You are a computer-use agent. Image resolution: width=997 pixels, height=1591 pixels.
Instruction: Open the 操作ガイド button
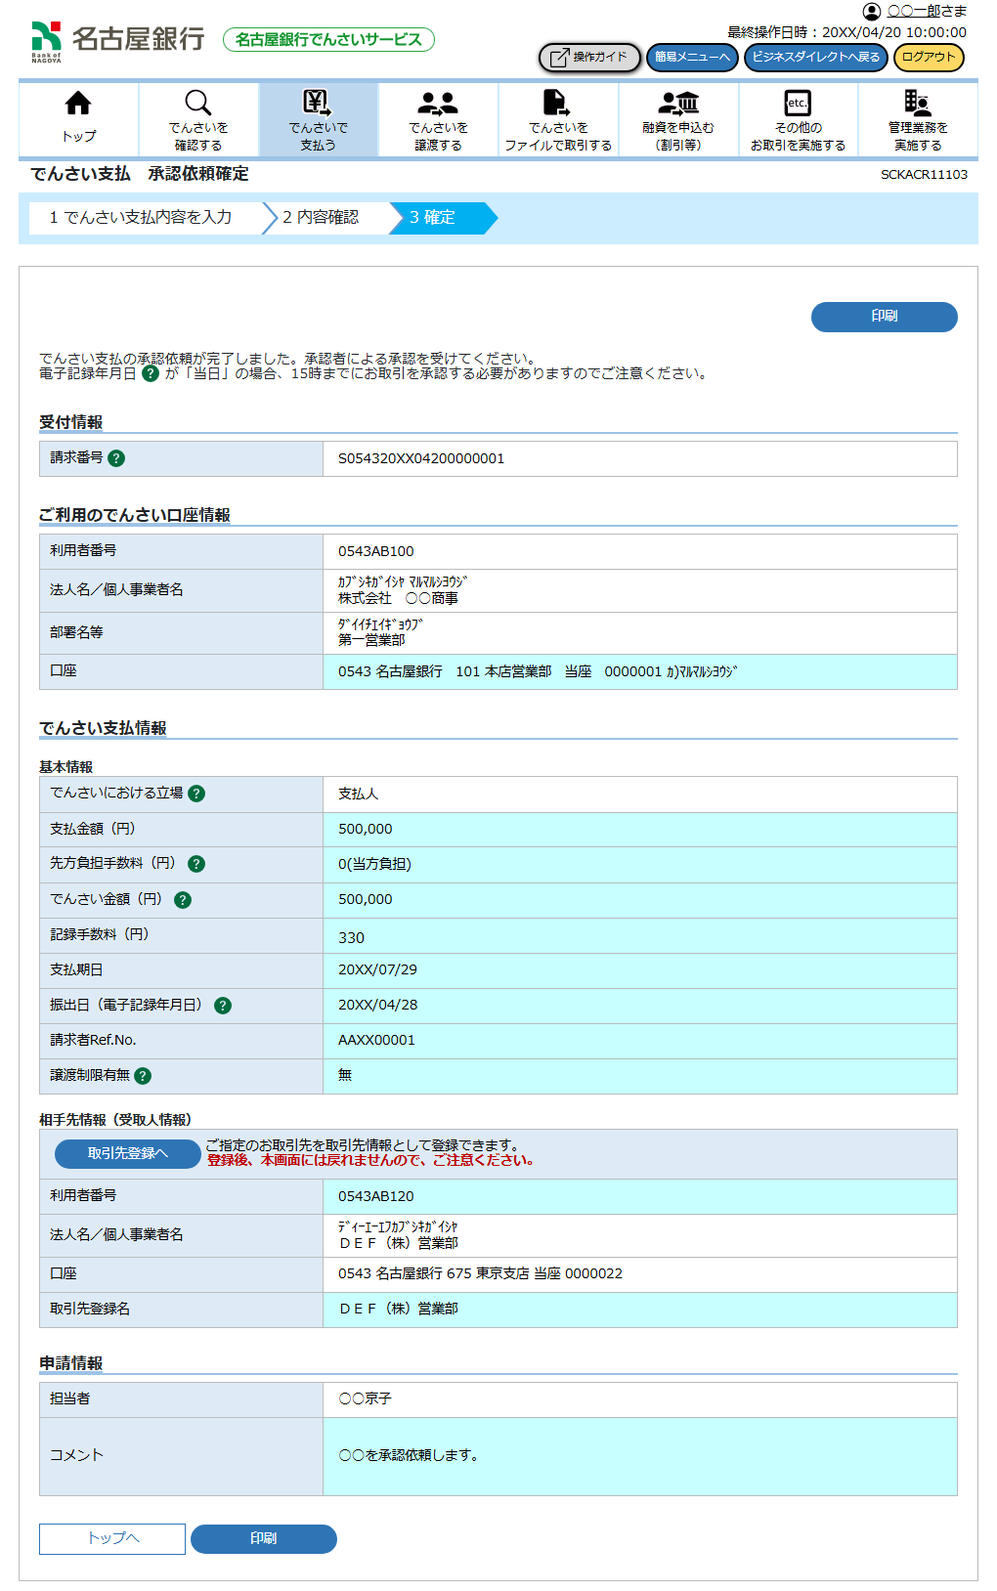point(589,58)
